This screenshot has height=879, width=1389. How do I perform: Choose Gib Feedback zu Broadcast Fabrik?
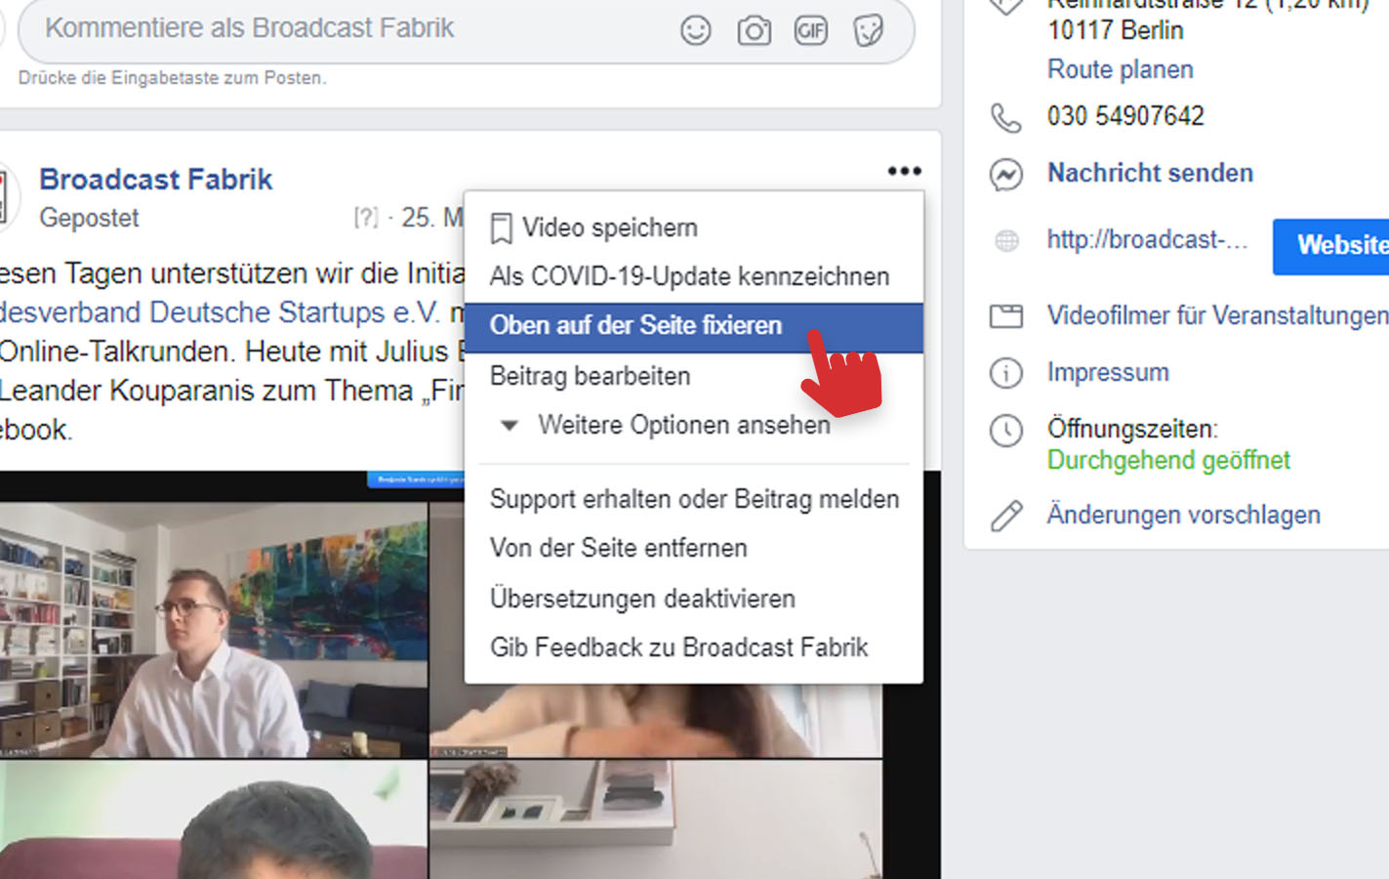(693, 648)
